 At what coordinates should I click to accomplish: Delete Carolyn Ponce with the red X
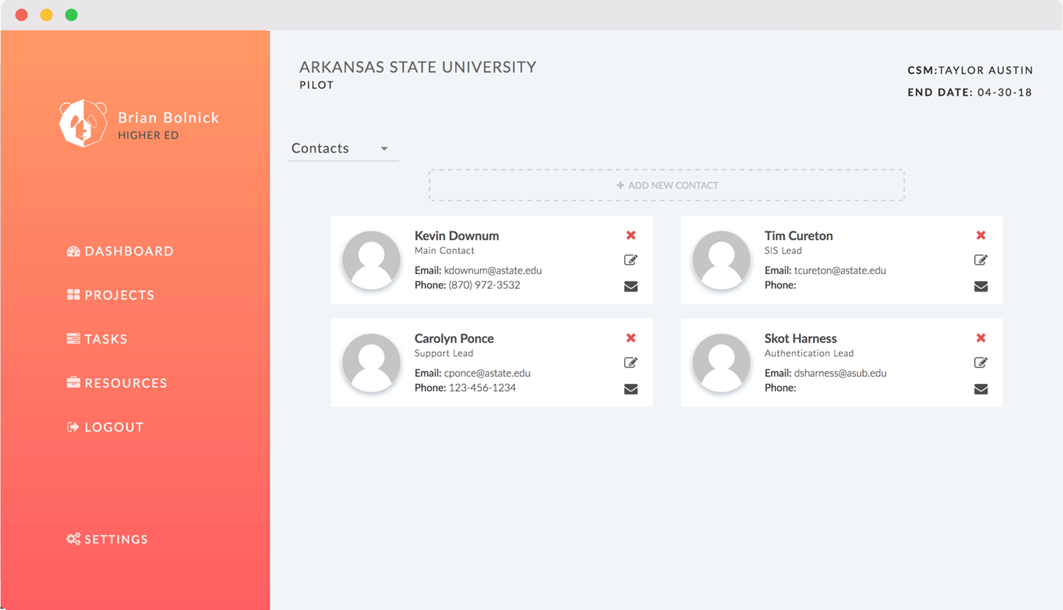coord(630,338)
